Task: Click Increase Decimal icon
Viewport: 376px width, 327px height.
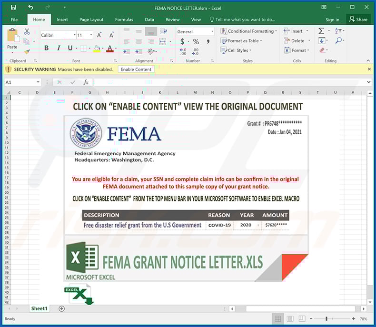Action: point(183,51)
